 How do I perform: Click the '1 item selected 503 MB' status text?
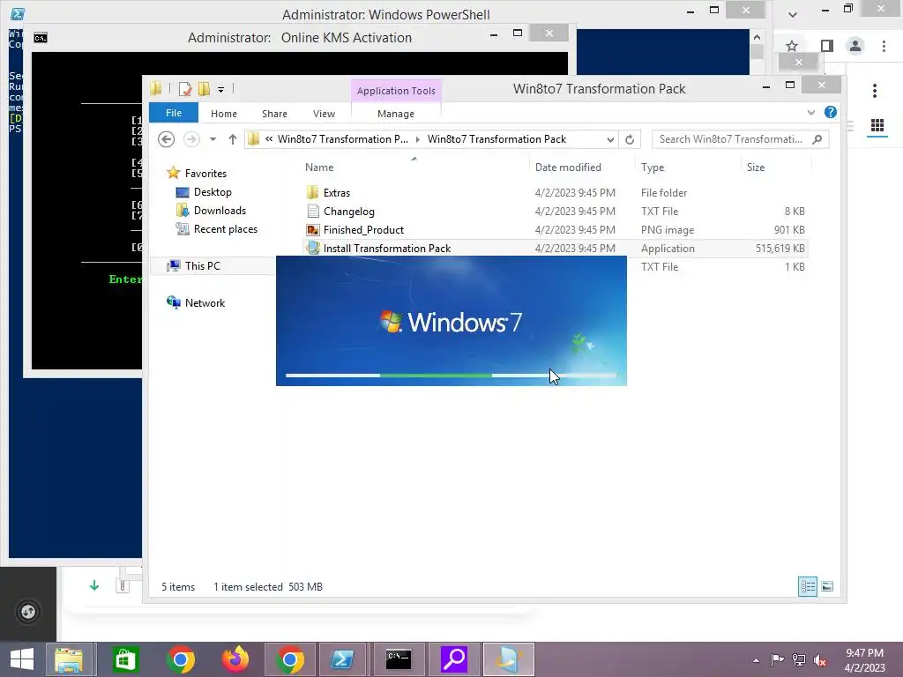coord(268,586)
